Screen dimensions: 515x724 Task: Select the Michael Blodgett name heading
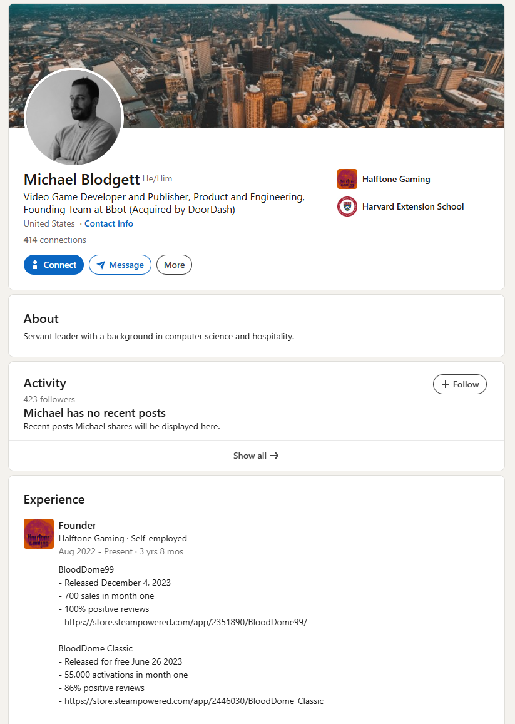(81, 180)
